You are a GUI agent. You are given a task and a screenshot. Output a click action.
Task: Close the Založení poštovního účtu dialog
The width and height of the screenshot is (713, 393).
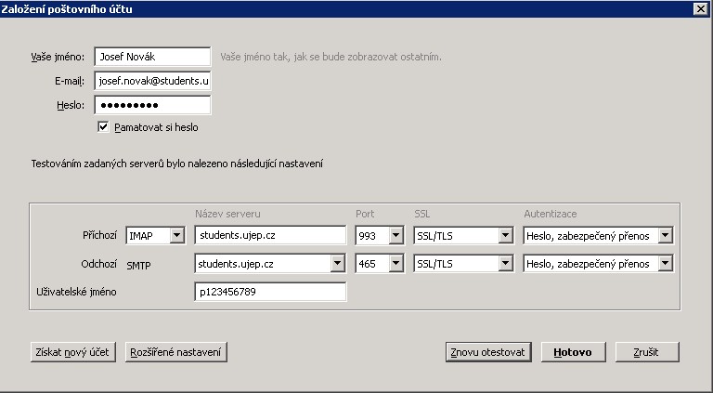click(701, 8)
